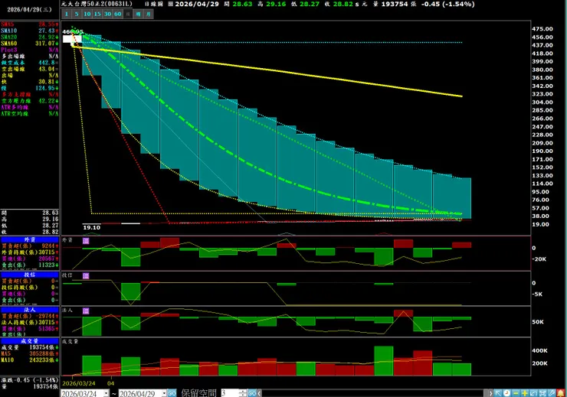Click the clock icon in bottom toolbar
Image resolution: width=567 pixels, height=397 pixels.
coord(506,393)
